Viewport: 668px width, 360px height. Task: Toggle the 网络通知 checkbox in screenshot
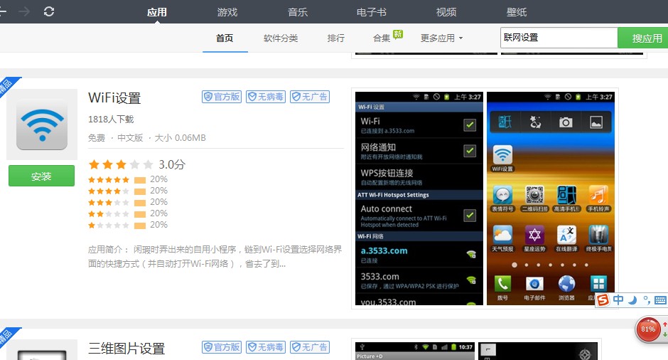(469, 150)
